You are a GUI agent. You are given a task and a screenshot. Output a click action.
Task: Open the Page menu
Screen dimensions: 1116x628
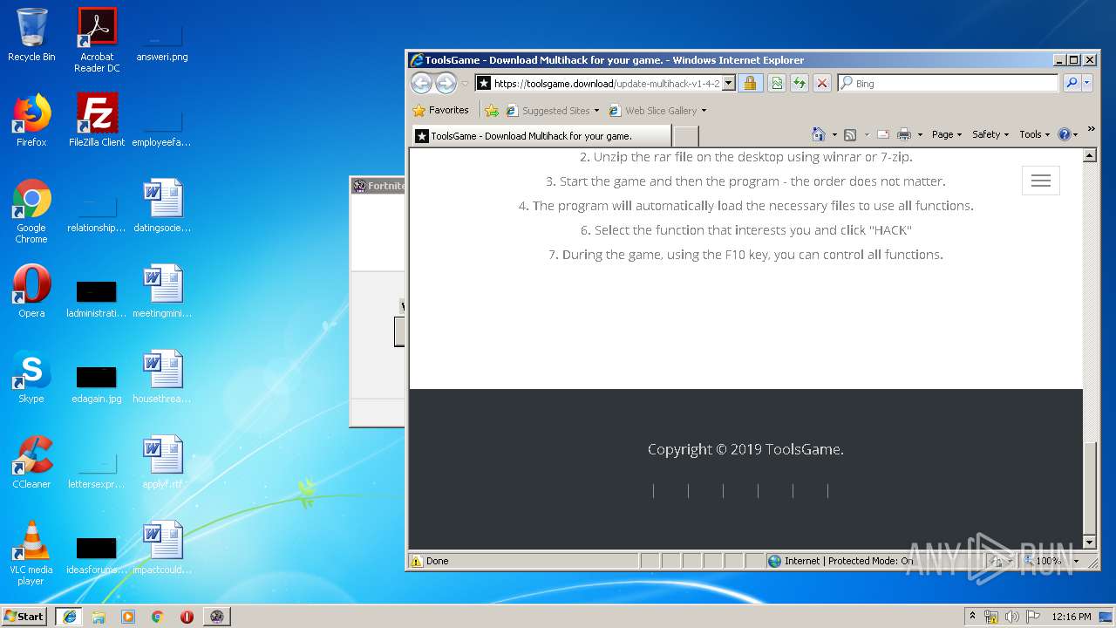tap(946, 134)
